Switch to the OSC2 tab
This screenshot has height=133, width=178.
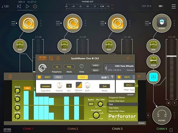coord(58,77)
